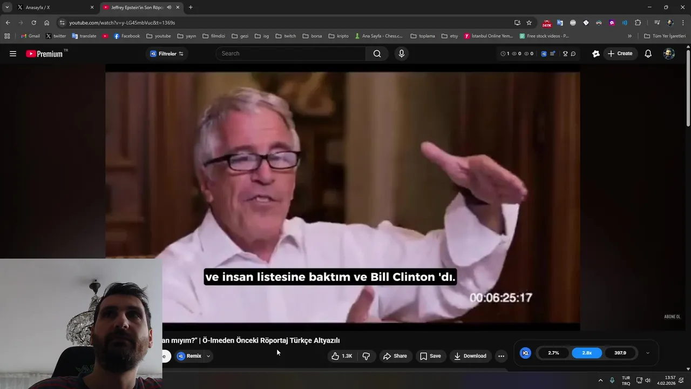The image size is (691, 389).
Task: View site information icon in address bar
Action: click(x=62, y=23)
